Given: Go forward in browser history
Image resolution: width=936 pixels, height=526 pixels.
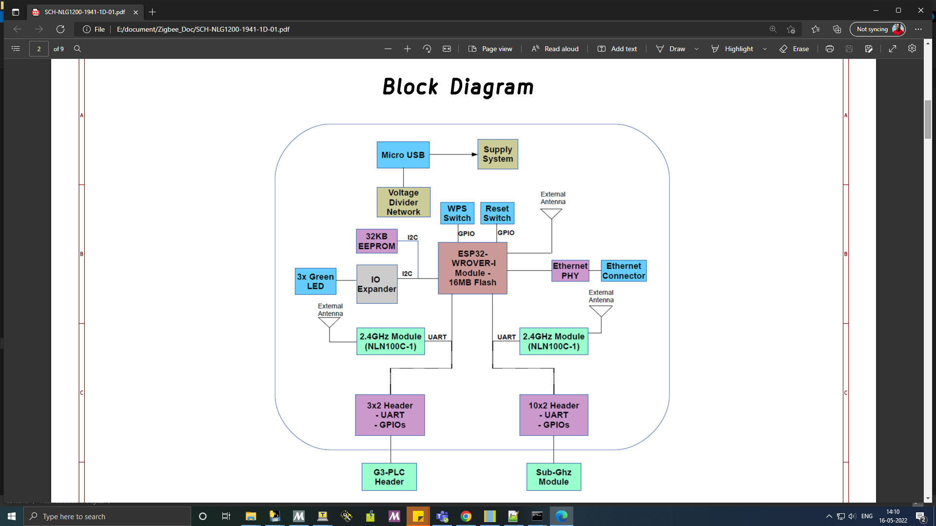Looking at the screenshot, I should [x=39, y=29].
